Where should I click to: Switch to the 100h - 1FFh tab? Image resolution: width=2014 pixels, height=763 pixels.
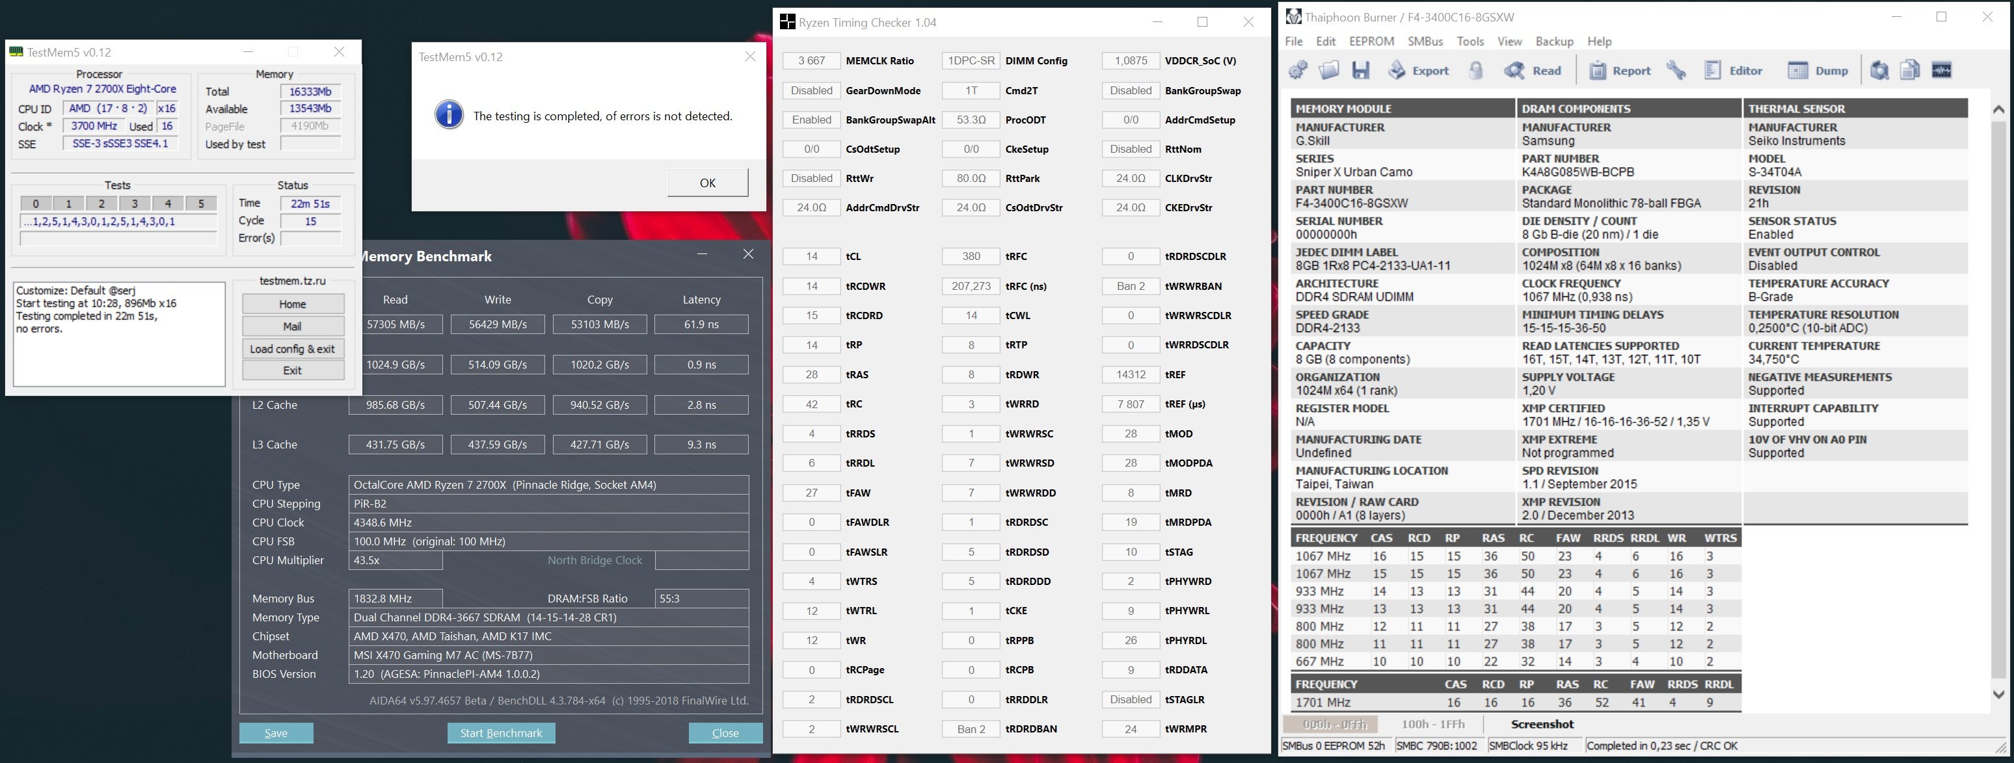click(x=1433, y=724)
